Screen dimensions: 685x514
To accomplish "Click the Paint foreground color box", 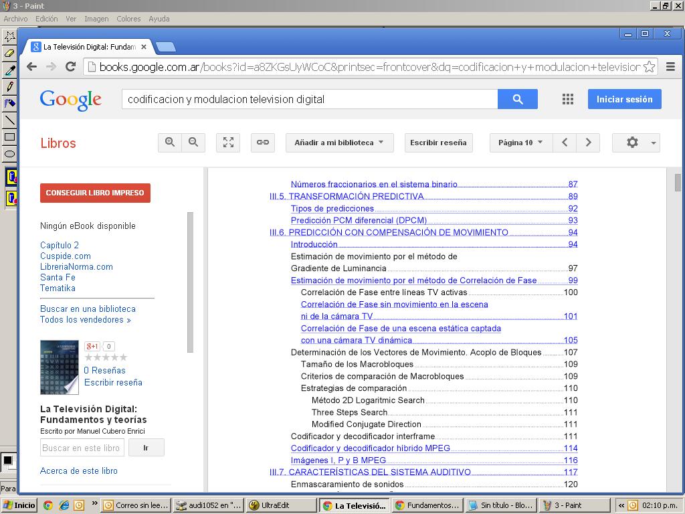I will (7, 460).
